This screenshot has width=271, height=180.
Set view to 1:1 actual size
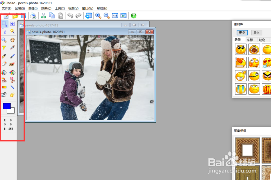[x=115, y=16]
